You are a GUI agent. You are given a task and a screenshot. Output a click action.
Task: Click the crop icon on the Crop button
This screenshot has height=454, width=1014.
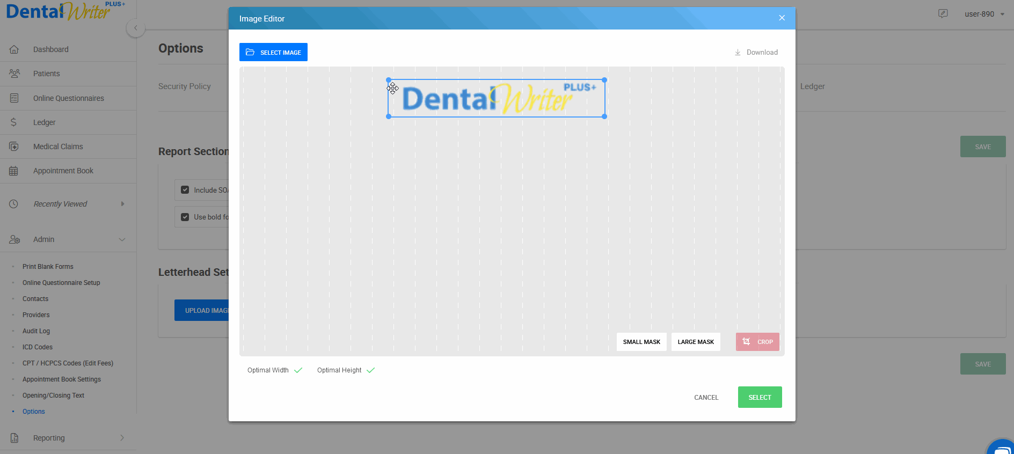click(746, 342)
